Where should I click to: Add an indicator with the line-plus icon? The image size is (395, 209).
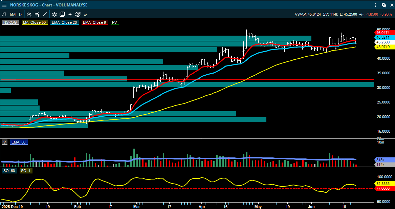(x=29, y=14)
